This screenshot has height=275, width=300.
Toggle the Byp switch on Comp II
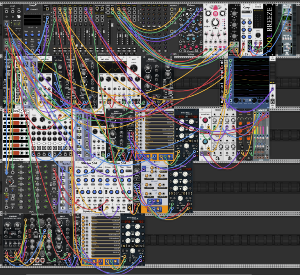[32, 42]
